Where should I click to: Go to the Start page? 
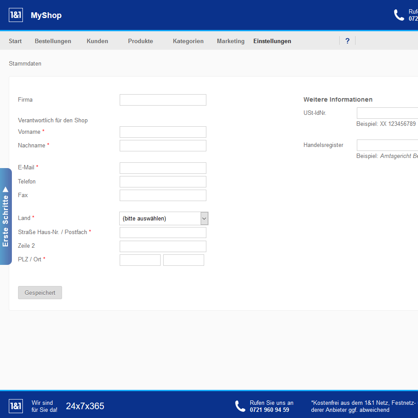(x=15, y=41)
